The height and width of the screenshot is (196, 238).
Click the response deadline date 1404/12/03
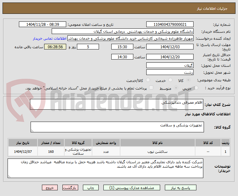tap(170, 47)
